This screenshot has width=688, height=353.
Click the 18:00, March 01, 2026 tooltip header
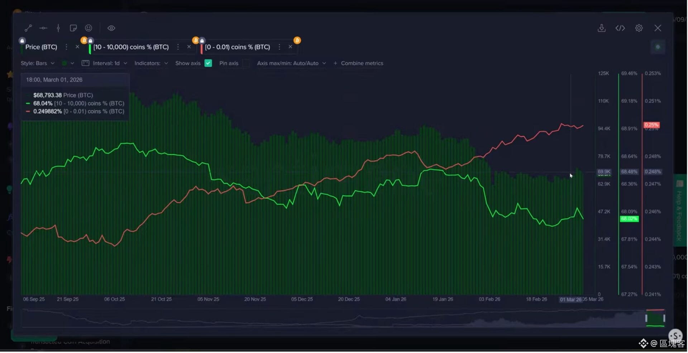54,80
